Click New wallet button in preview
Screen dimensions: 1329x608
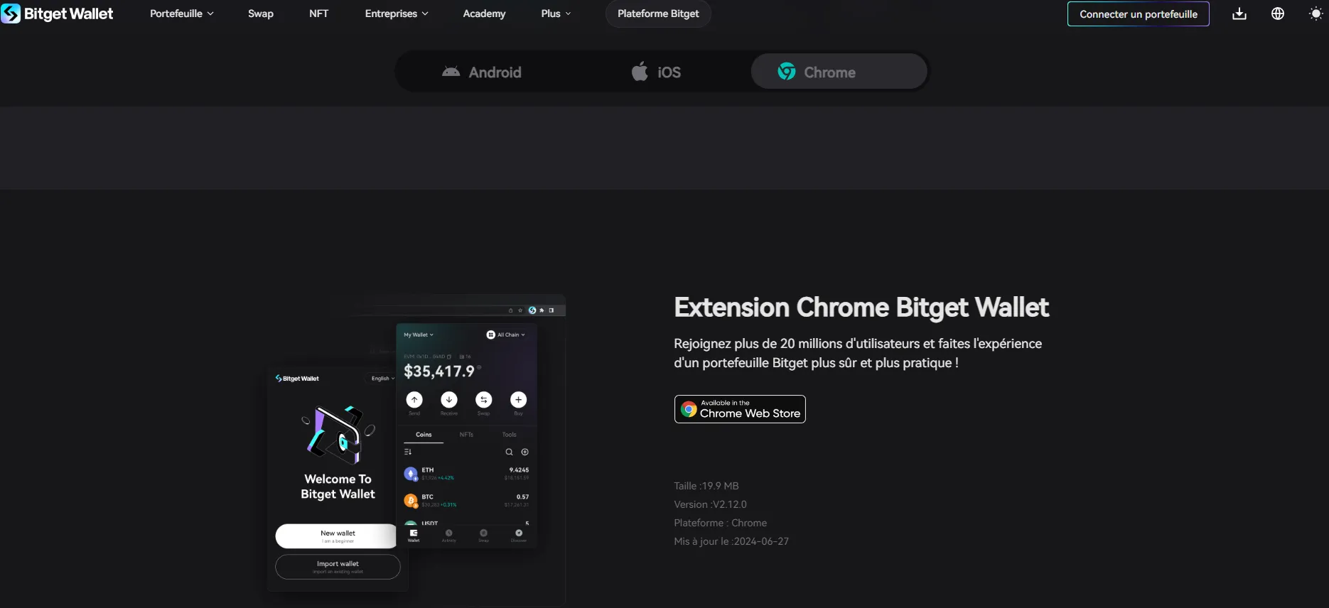[x=338, y=536]
